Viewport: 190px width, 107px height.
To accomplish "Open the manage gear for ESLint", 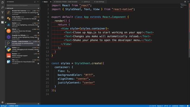I will (38, 33).
